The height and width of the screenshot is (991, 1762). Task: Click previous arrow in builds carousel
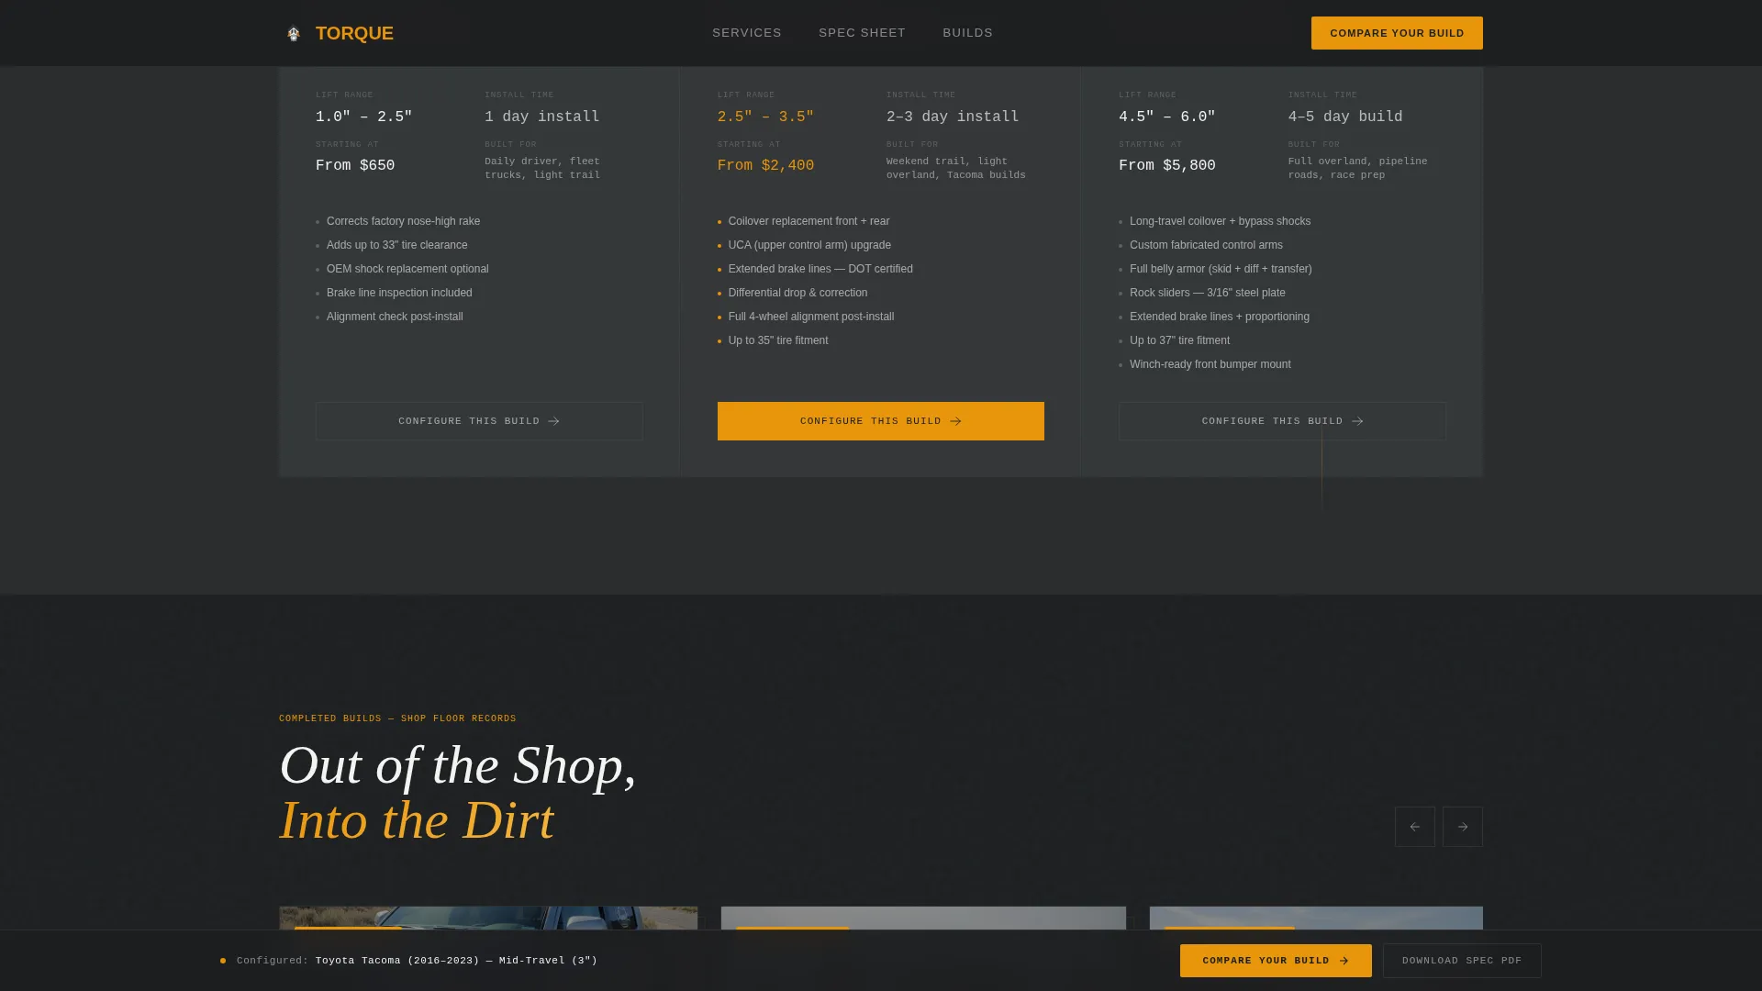(x=1415, y=827)
